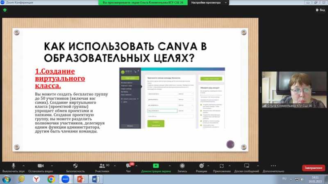Expand whiteboards options arrow
The height and width of the screenshot is (184, 328).
(258, 166)
